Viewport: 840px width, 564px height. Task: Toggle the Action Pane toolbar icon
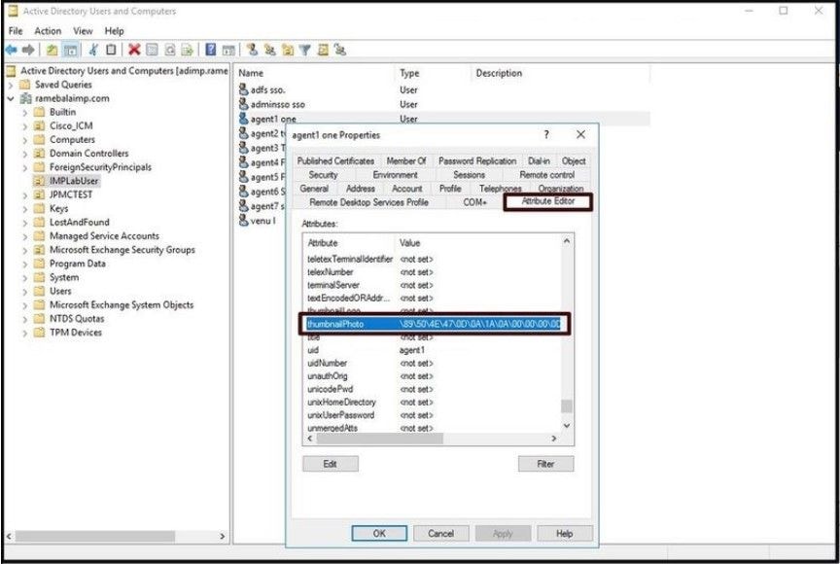click(x=228, y=51)
